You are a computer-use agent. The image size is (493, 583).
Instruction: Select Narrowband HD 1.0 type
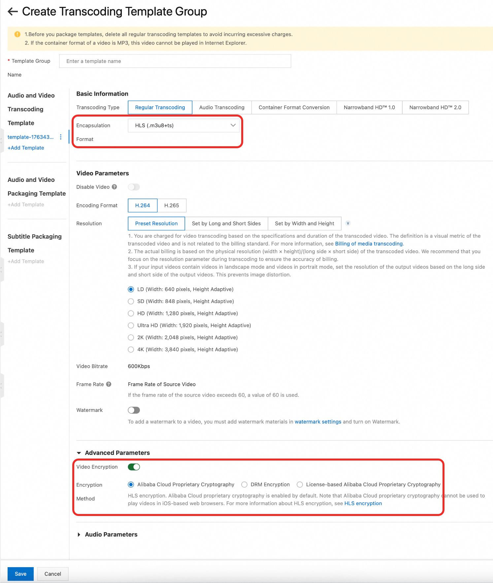[x=369, y=107]
